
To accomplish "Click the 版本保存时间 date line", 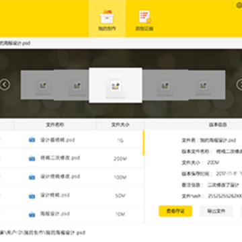I will 212,173.
